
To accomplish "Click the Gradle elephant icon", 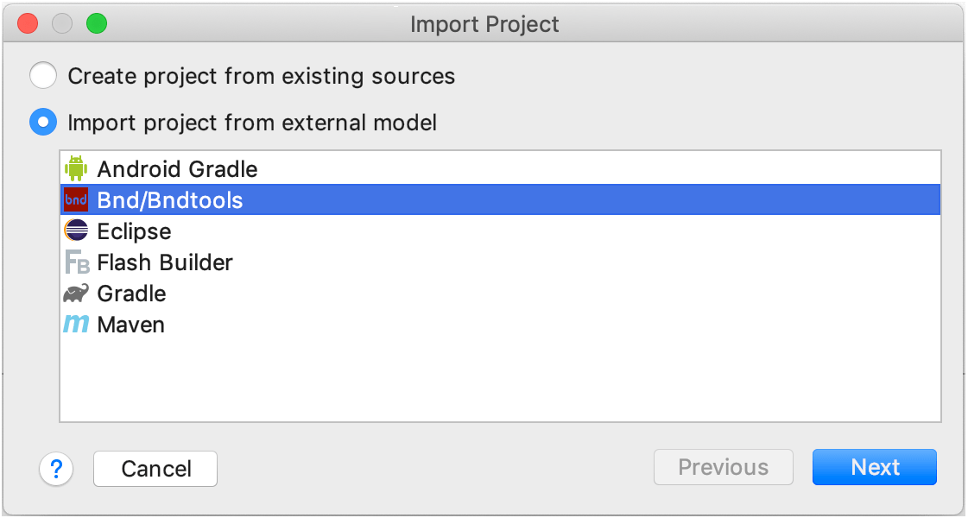I will (x=76, y=294).
